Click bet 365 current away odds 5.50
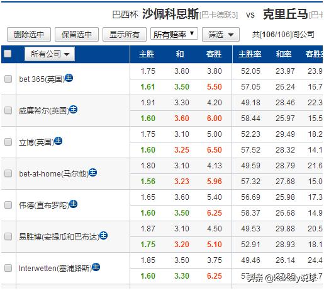This screenshot has width=324, height=290. click(x=215, y=87)
